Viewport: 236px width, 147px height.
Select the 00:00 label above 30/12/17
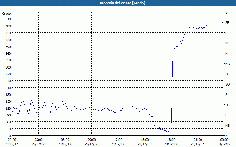click(x=224, y=140)
